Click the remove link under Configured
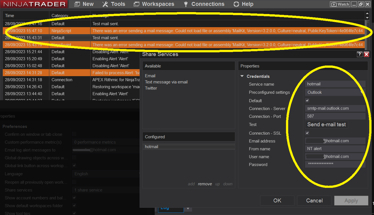Image resolution: width=374 pixels, height=215 pixels. (205, 184)
